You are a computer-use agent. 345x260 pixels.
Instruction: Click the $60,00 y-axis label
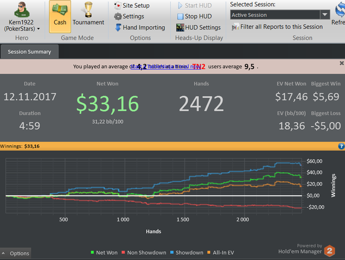tap(314, 161)
